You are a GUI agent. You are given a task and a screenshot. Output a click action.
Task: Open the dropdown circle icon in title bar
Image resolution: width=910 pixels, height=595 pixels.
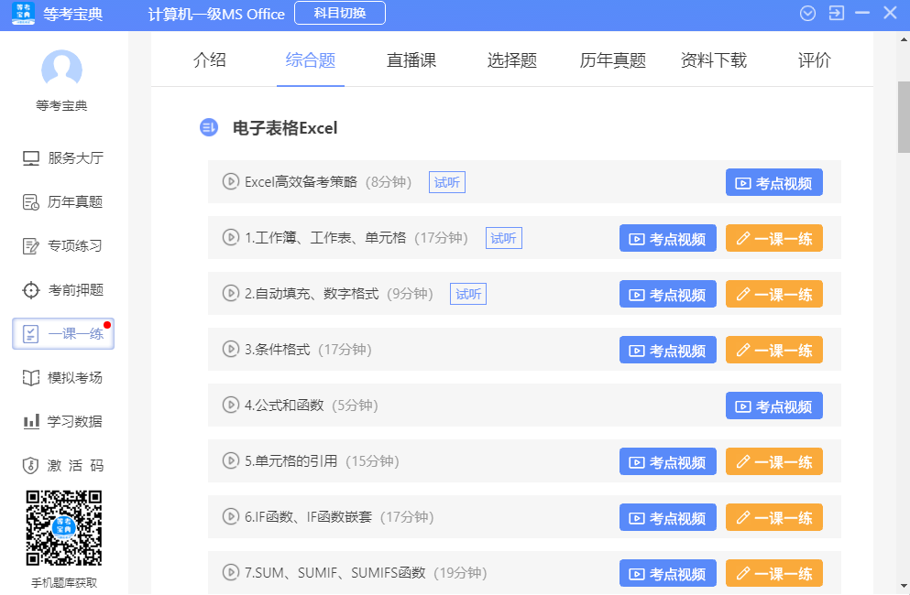(807, 14)
